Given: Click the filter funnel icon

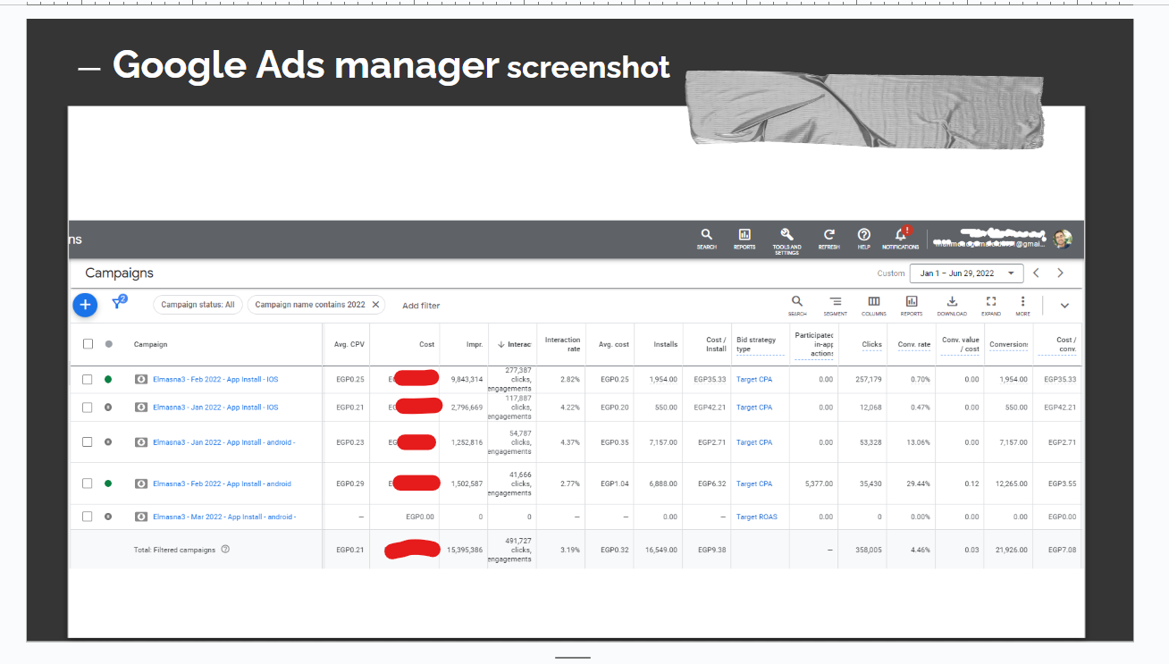Looking at the screenshot, I should pos(118,303).
